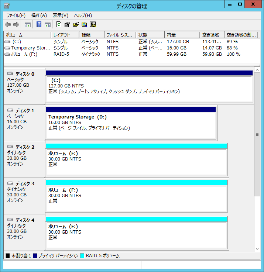This screenshot has height=272, width=264.
Task: Click the magnifier Explore toolbar icon
Action: pyautogui.click(x=84, y=25)
